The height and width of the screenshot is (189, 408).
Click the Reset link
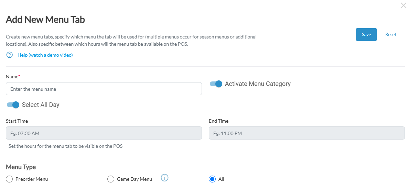tap(390, 34)
